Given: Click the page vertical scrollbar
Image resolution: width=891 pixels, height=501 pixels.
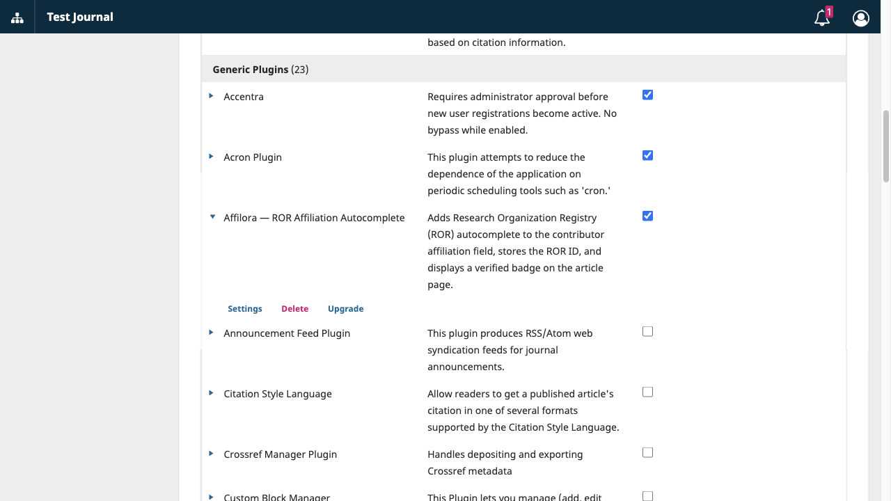Looking at the screenshot, I should pos(886,146).
